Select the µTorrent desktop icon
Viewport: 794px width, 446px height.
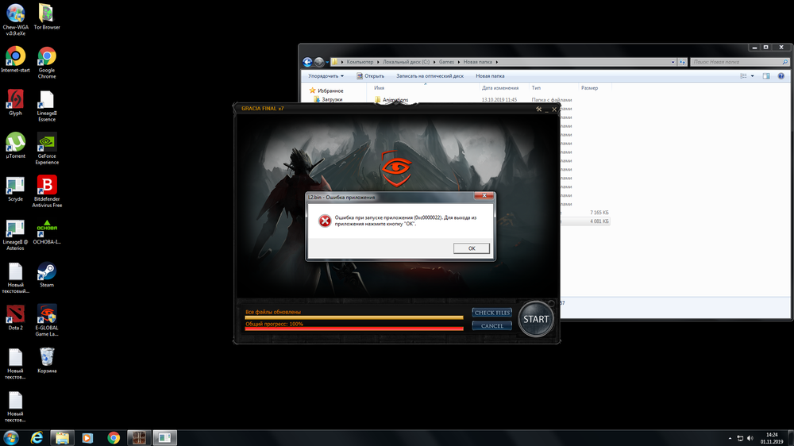15,143
